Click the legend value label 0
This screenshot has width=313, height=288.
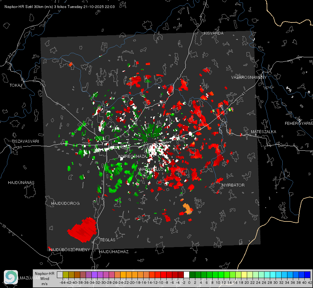tap(189, 283)
